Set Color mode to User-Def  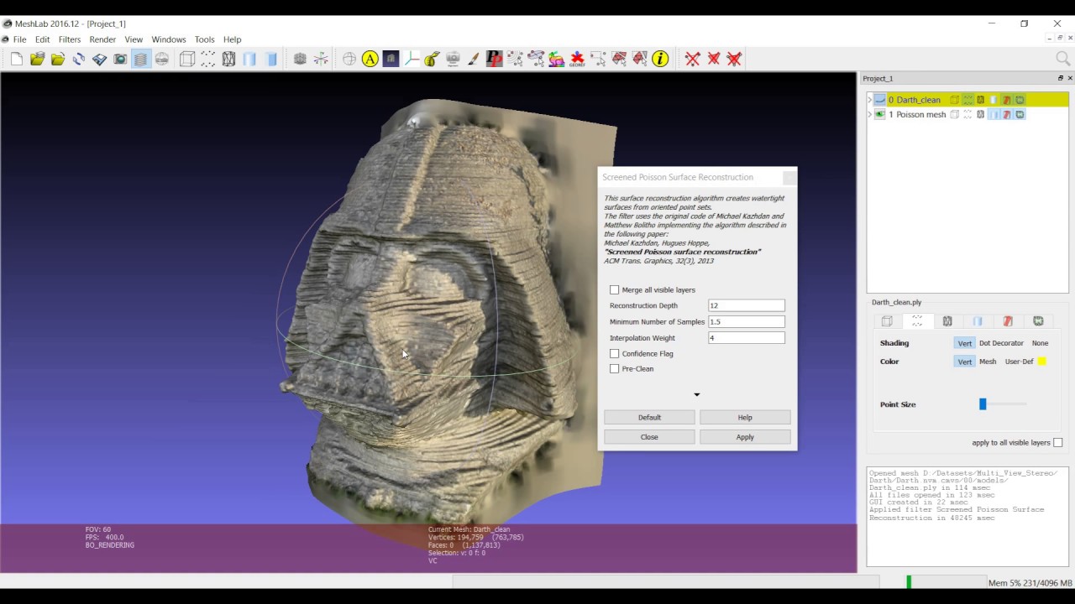[x=1019, y=362]
